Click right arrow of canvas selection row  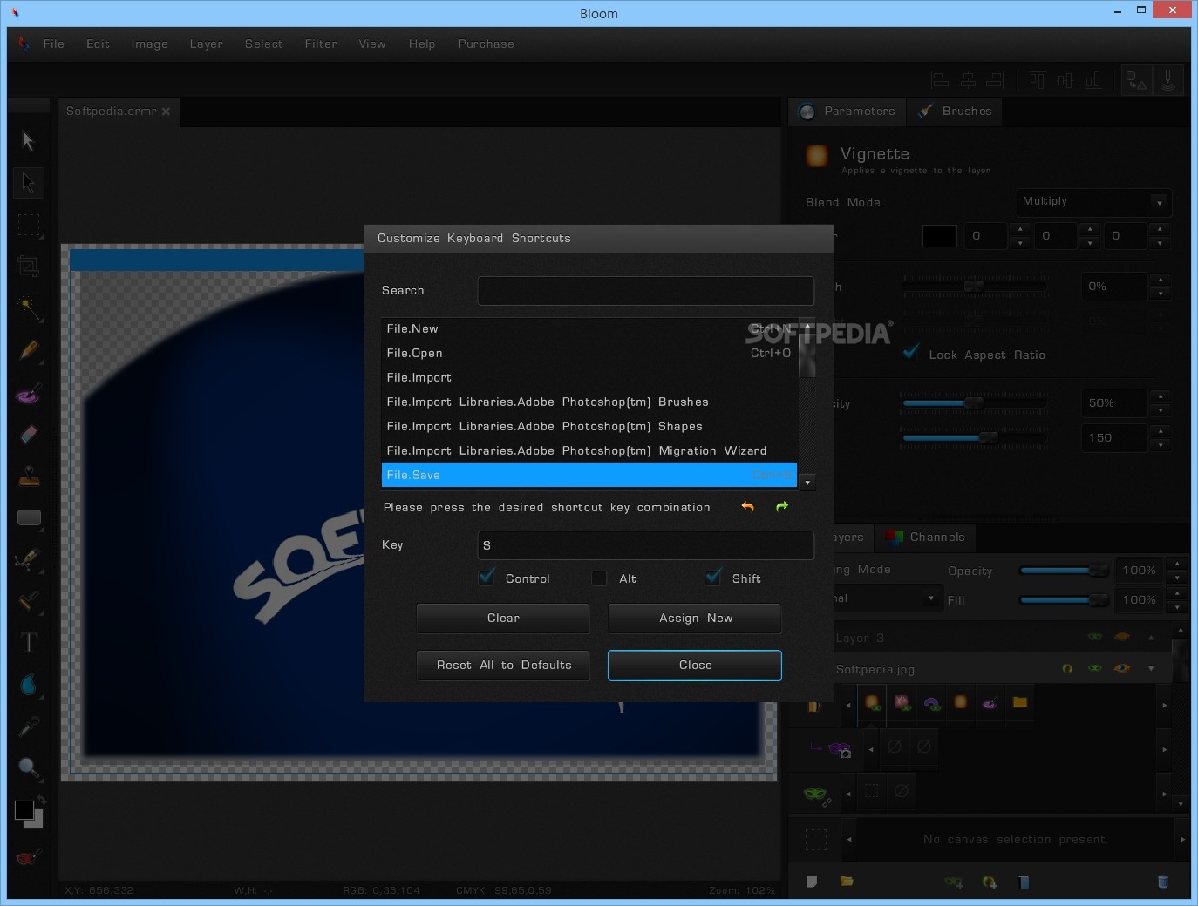pyautogui.click(x=1182, y=840)
